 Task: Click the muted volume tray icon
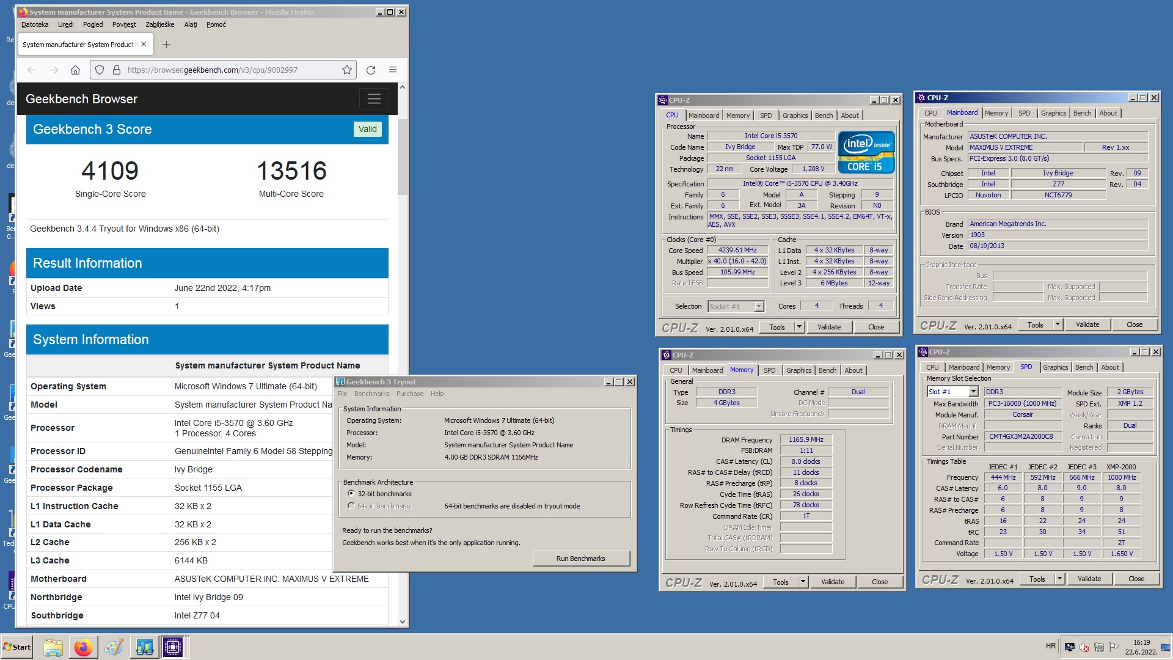[1084, 647]
